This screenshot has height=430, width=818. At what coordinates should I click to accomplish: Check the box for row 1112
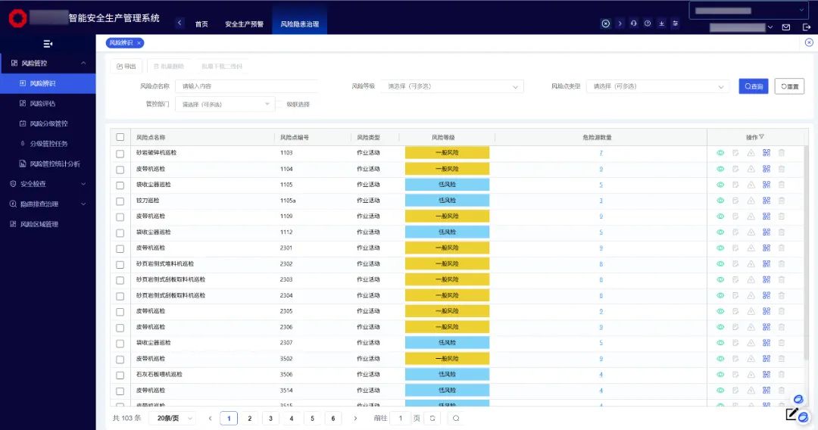click(x=120, y=232)
